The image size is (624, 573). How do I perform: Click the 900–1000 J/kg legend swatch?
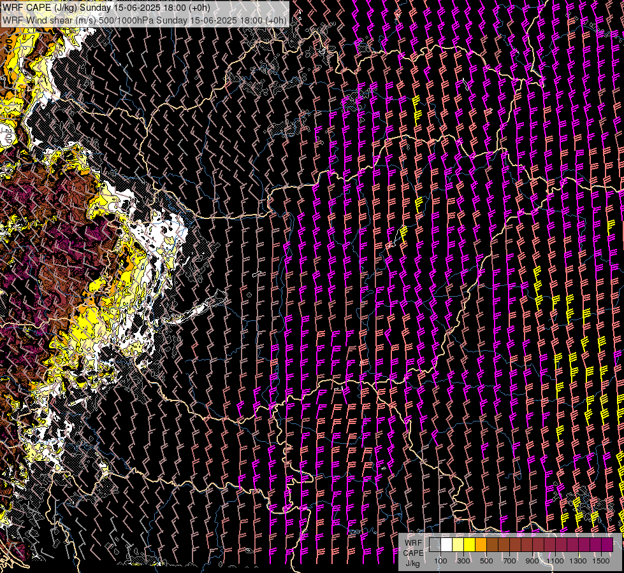point(538,544)
